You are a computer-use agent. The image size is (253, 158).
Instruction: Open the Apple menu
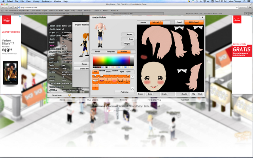pos(4,1)
